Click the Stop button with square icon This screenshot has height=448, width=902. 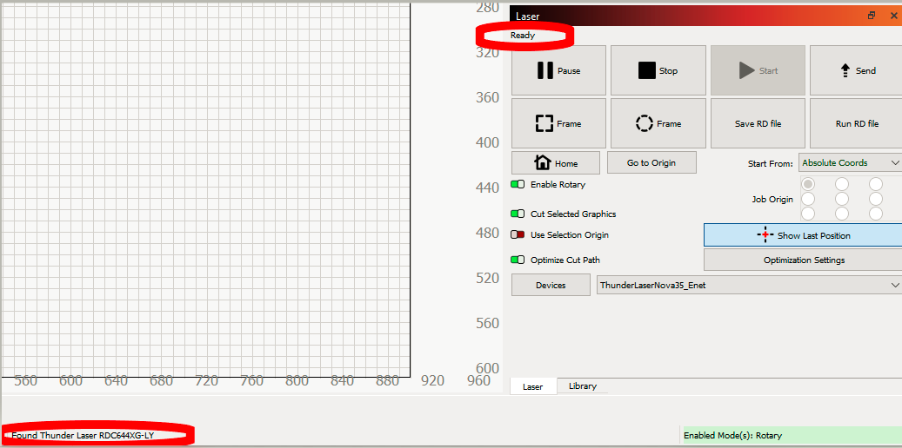tap(657, 71)
